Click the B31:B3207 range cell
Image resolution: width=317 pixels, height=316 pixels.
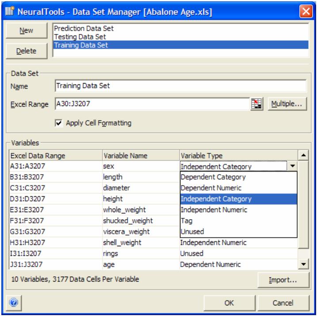tap(56, 177)
